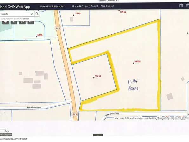Click the "by Pritchard & Abbott, Inc." subtitle
Viewport: 189px width, 142px height.
click(x=52, y=7)
